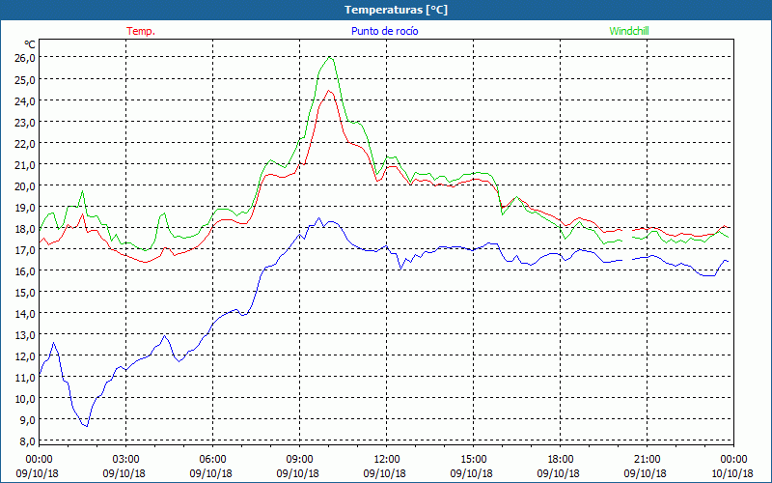Screen dimensions: 772x483
Task: Click the Temperaturas [°C] chart title
Action: pyautogui.click(x=396, y=10)
